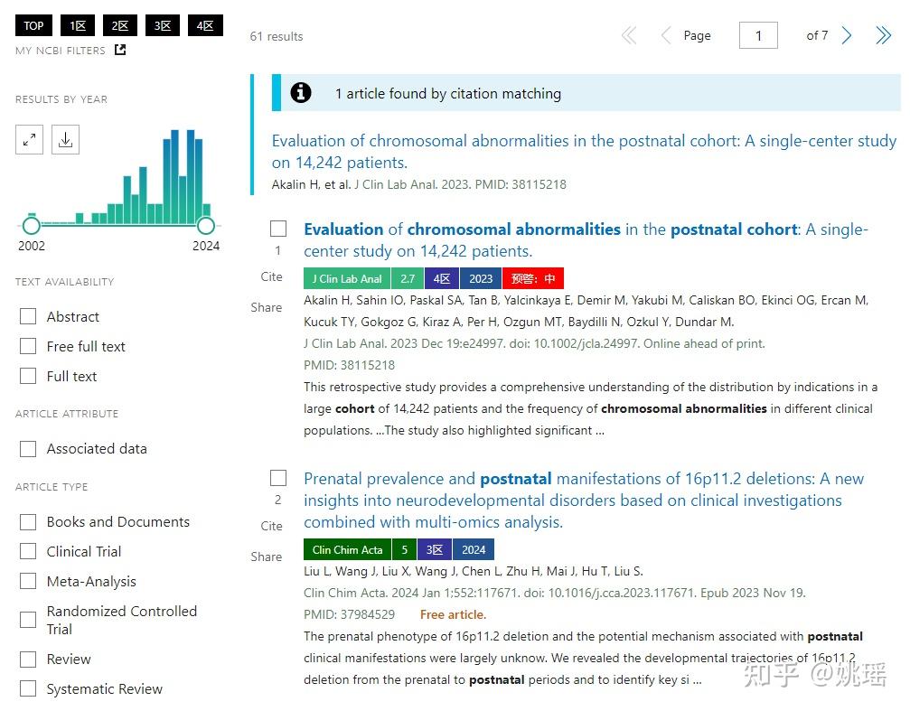Screen dimensions: 910x711
Task: Go to the first results page
Action: (x=629, y=36)
